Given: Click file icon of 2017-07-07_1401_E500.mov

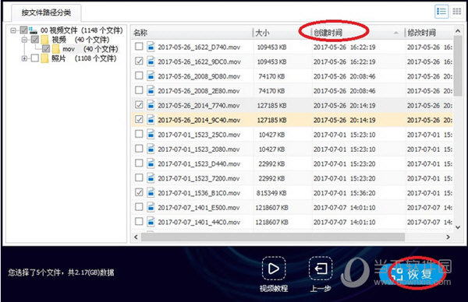Looking at the screenshot, I should click(151, 207).
